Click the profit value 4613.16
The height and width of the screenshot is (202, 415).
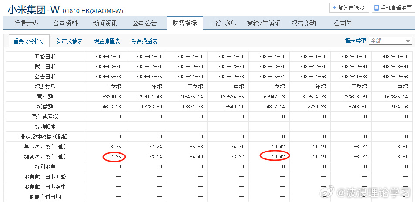pyautogui.click(x=111, y=107)
